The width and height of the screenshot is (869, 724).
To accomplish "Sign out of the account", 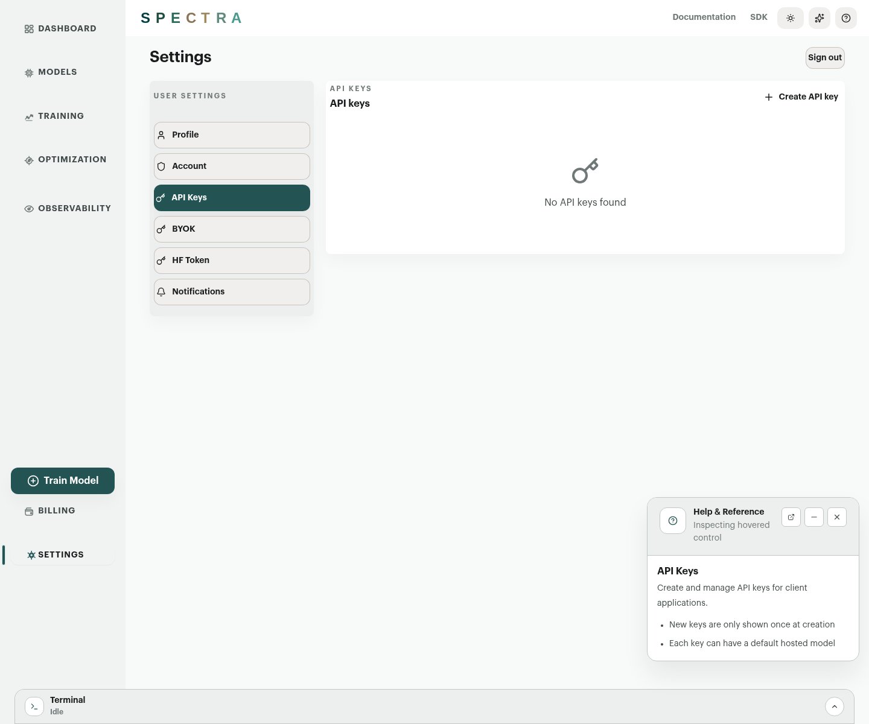I will (825, 58).
